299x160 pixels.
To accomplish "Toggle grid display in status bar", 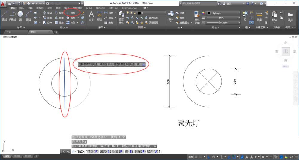I will tap(196, 156).
